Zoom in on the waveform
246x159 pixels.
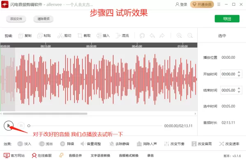[179, 36]
